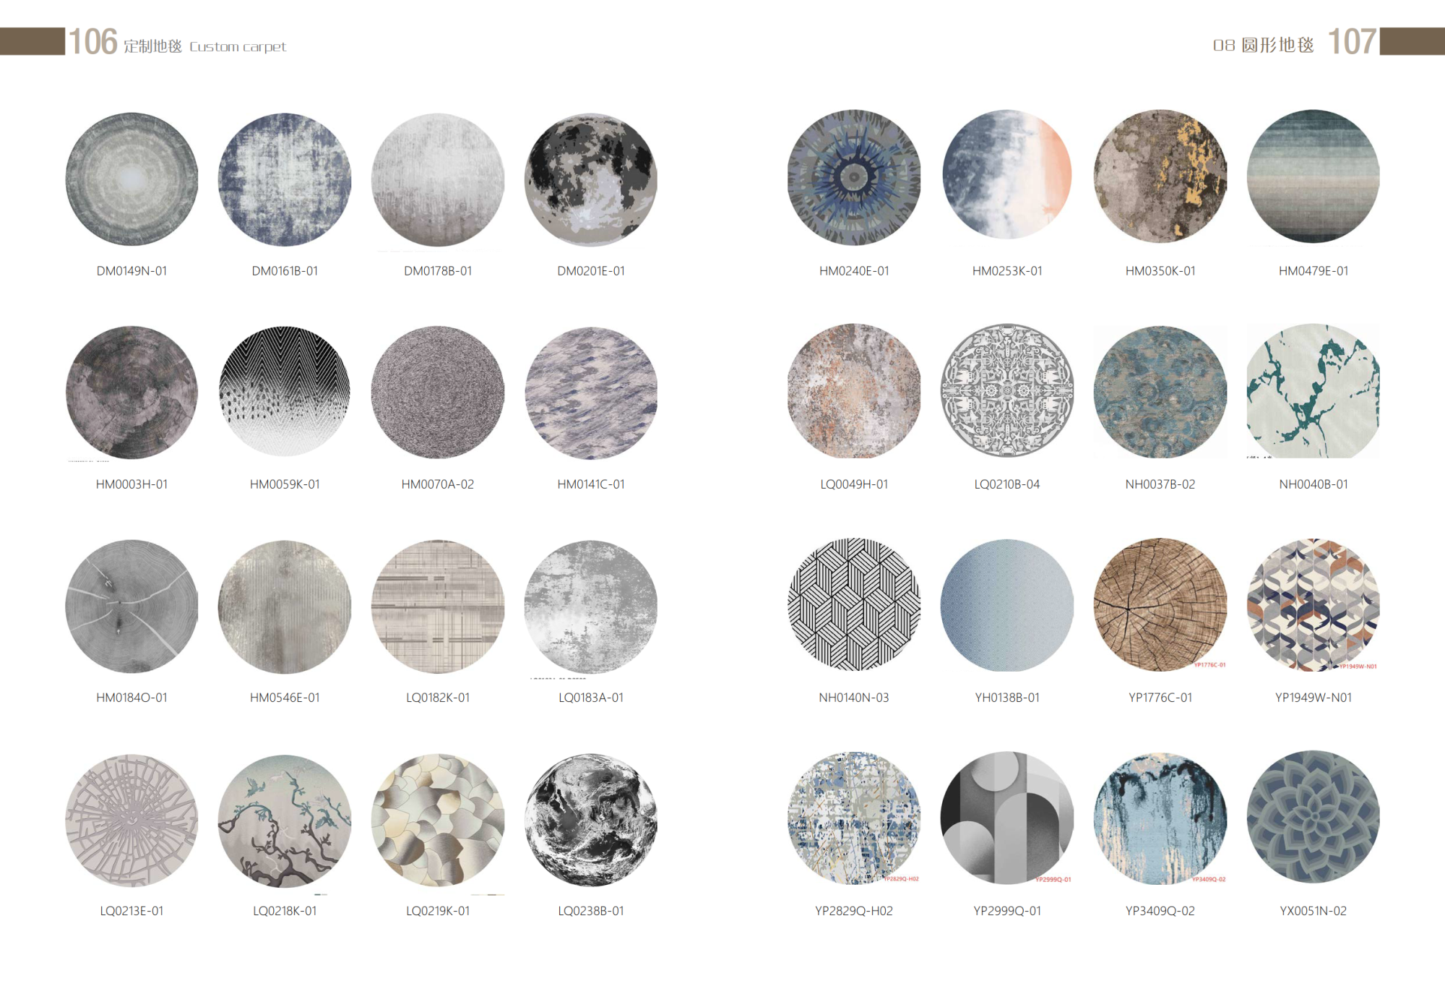
Task: Click the wood-ring YP1776C-01 carpet
Action: [1160, 604]
